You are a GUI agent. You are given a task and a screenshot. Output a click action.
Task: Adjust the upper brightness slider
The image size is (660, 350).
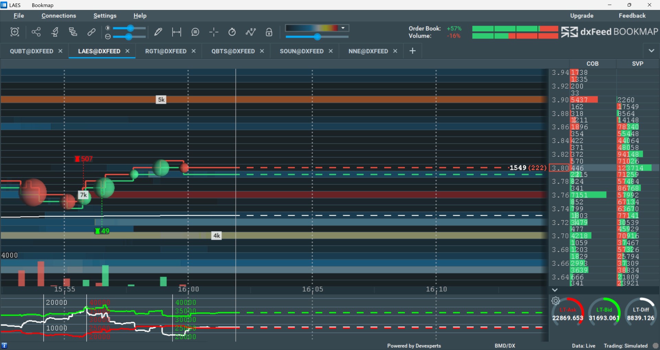129,28
